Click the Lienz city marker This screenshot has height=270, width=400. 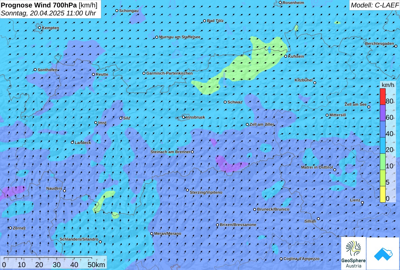click(x=362, y=203)
